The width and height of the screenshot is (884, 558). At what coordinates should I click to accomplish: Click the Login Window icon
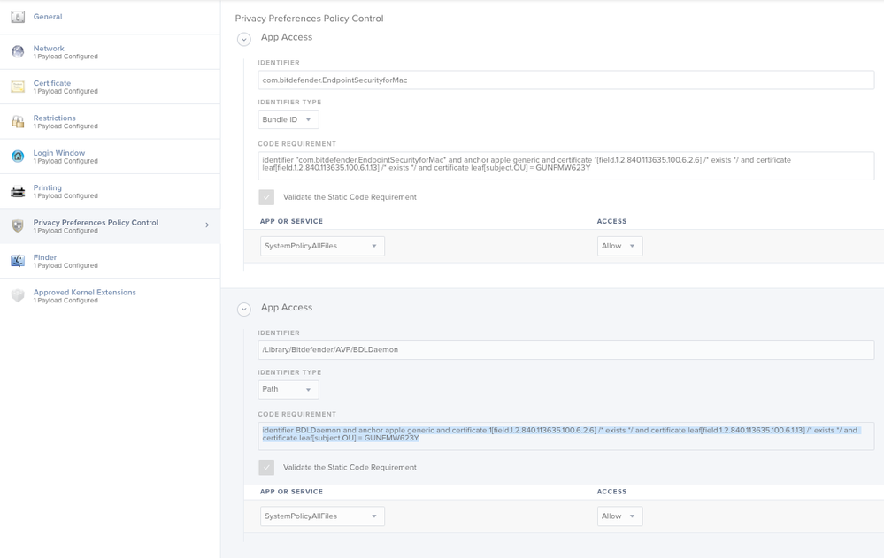[18, 157]
